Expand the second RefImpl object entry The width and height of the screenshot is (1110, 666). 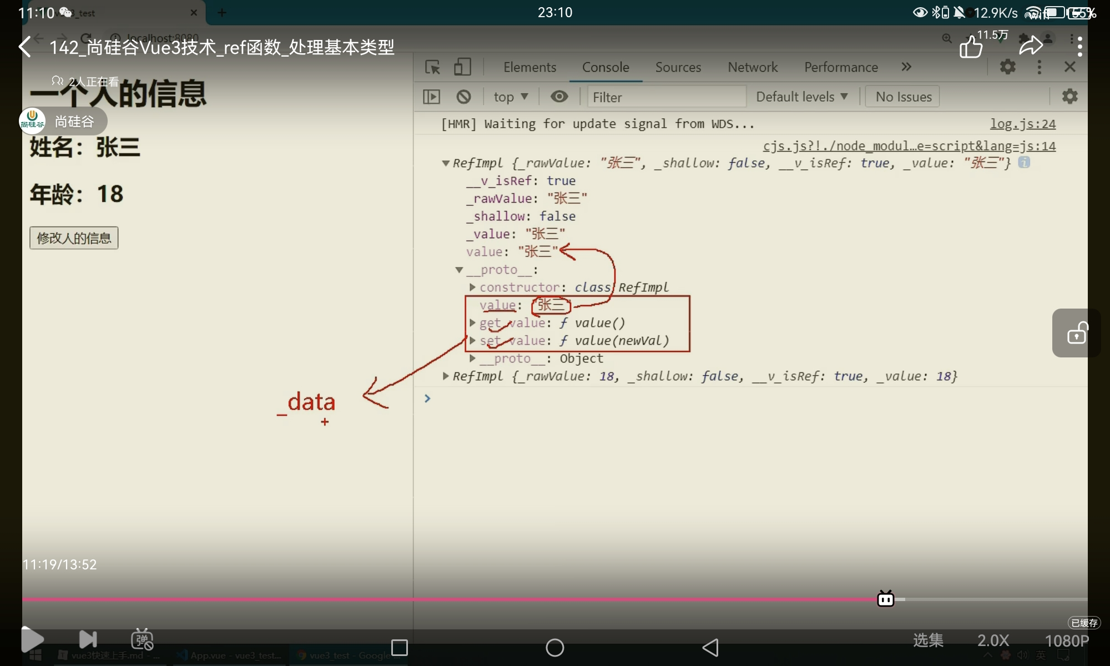(446, 376)
